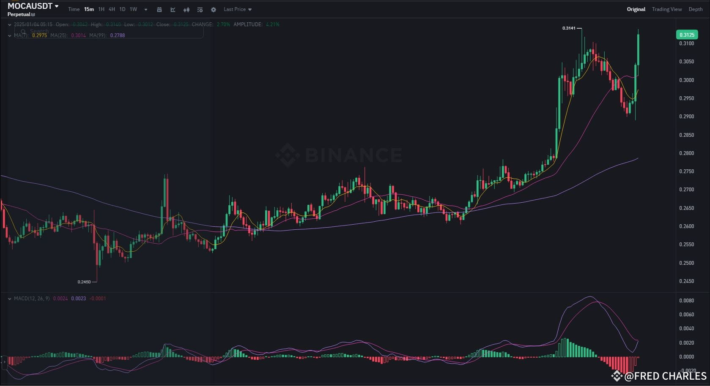The image size is (710, 386).
Task: Collapse the MACD indicator panel
Action: (x=9, y=298)
